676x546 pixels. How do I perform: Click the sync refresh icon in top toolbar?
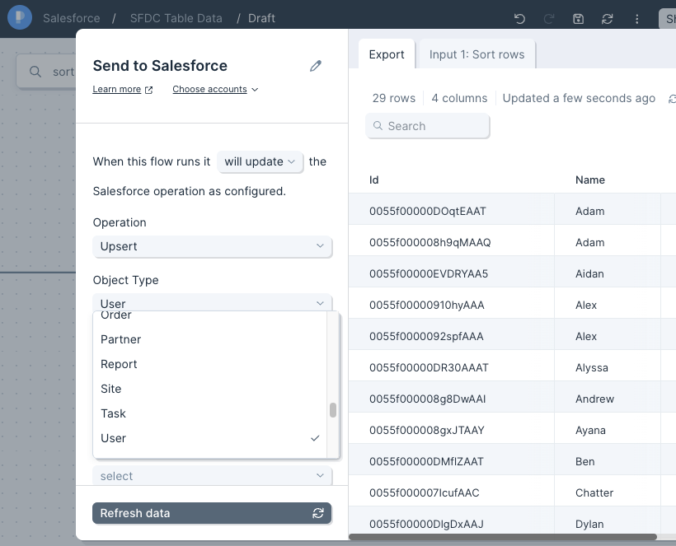pos(607,18)
